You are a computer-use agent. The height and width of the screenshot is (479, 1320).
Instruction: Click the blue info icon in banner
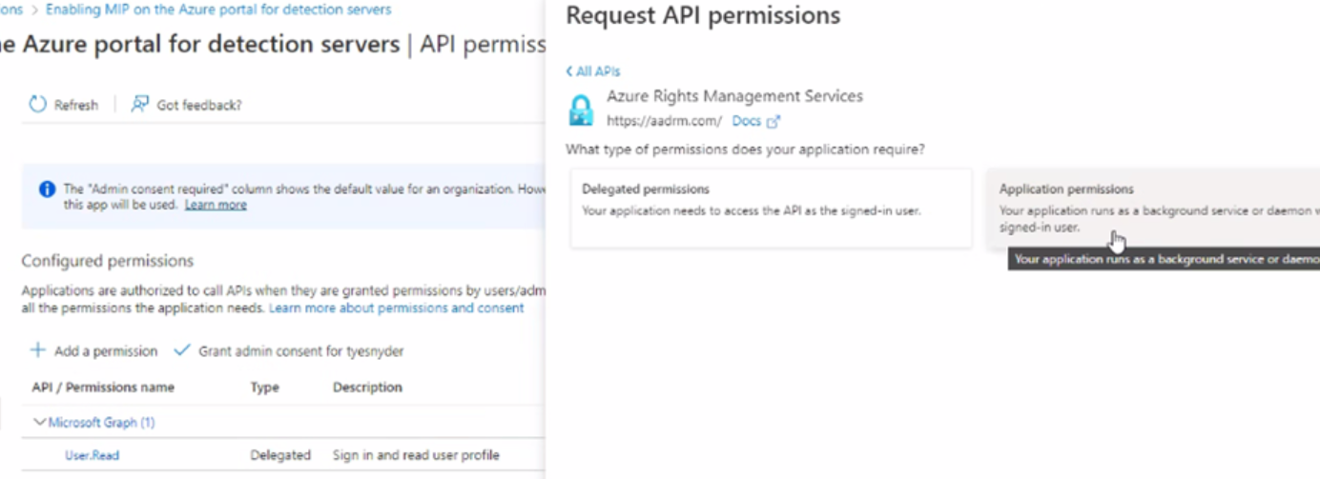click(x=47, y=190)
